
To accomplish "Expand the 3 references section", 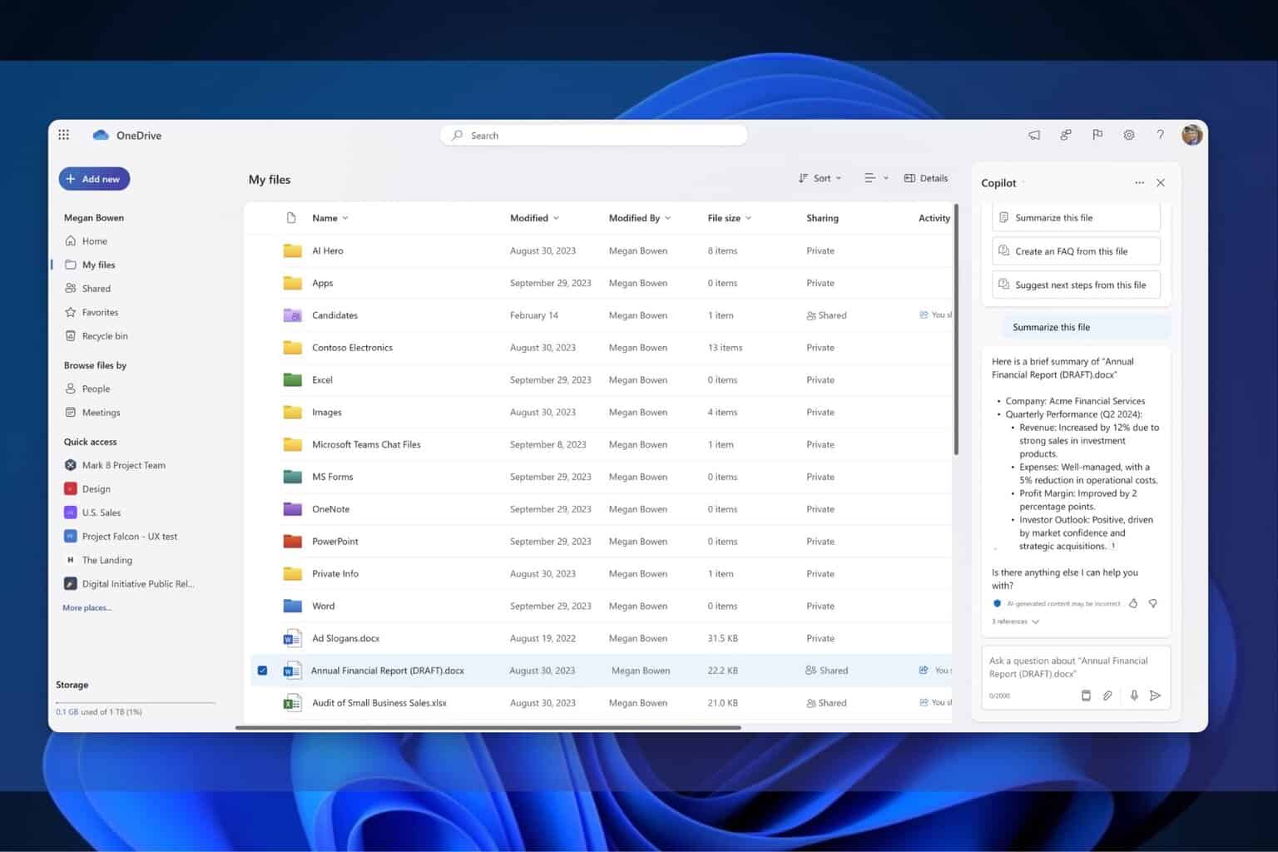I will tap(1016, 622).
